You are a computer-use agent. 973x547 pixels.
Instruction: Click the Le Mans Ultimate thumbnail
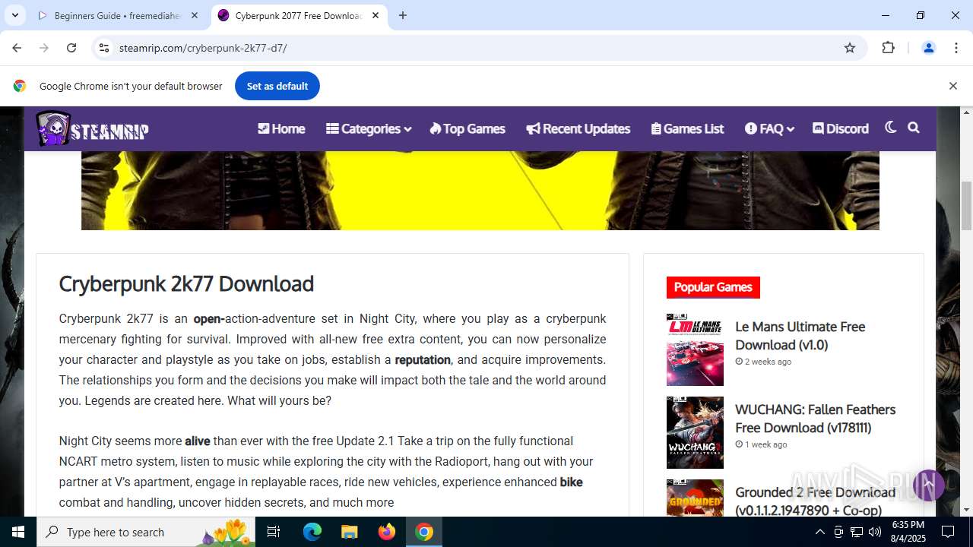(x=695, y=349)
